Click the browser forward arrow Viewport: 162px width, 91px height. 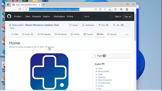(14, 9)
